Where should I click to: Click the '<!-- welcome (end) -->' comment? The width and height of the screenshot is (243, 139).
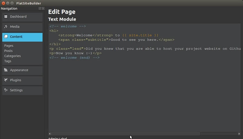(74, 58)
